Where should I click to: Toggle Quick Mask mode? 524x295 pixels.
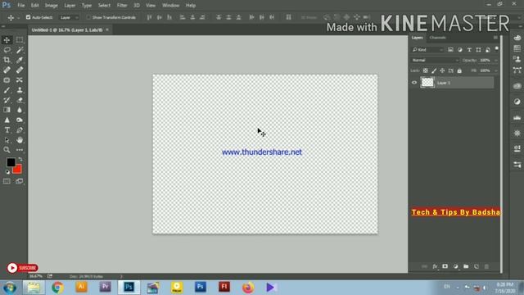pyautogui.click(x=7, y=181)
